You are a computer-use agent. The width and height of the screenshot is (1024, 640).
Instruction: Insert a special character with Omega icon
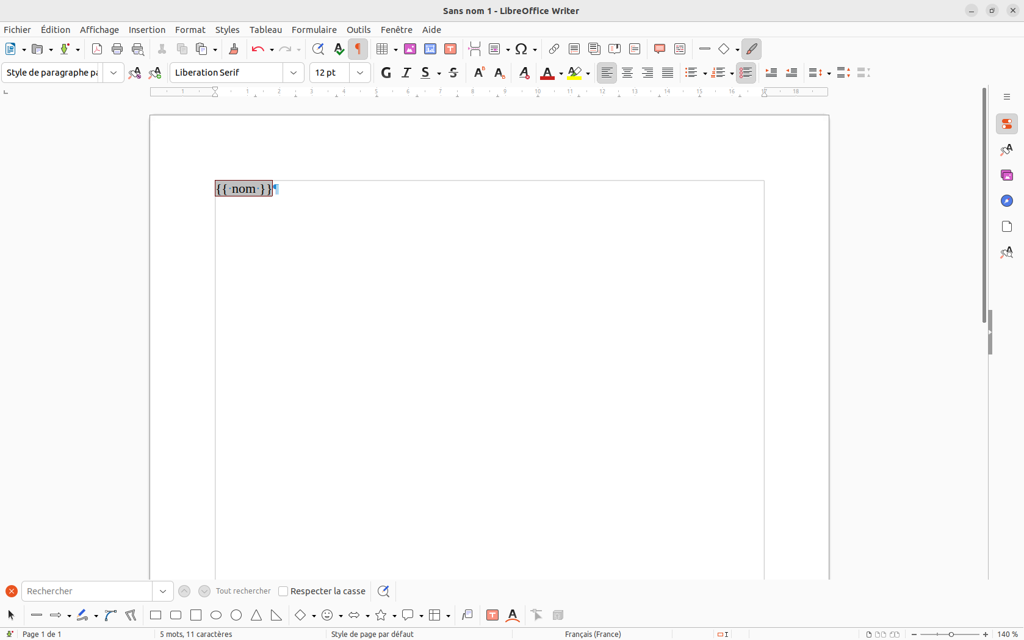tap(522, 49)
